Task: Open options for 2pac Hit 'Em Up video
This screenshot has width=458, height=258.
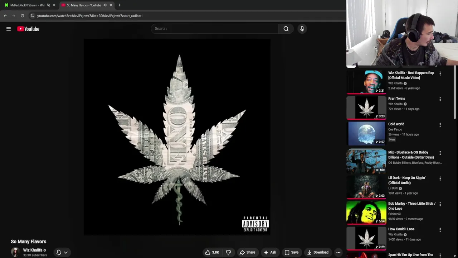Action: pos(440,255)
